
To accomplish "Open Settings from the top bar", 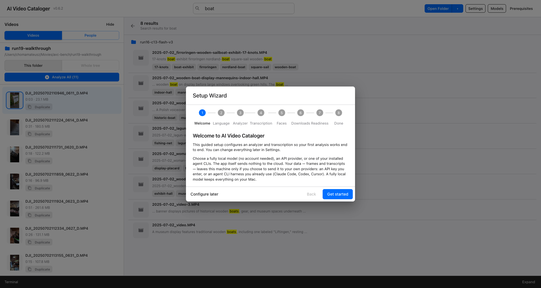I will click(475, 9).
